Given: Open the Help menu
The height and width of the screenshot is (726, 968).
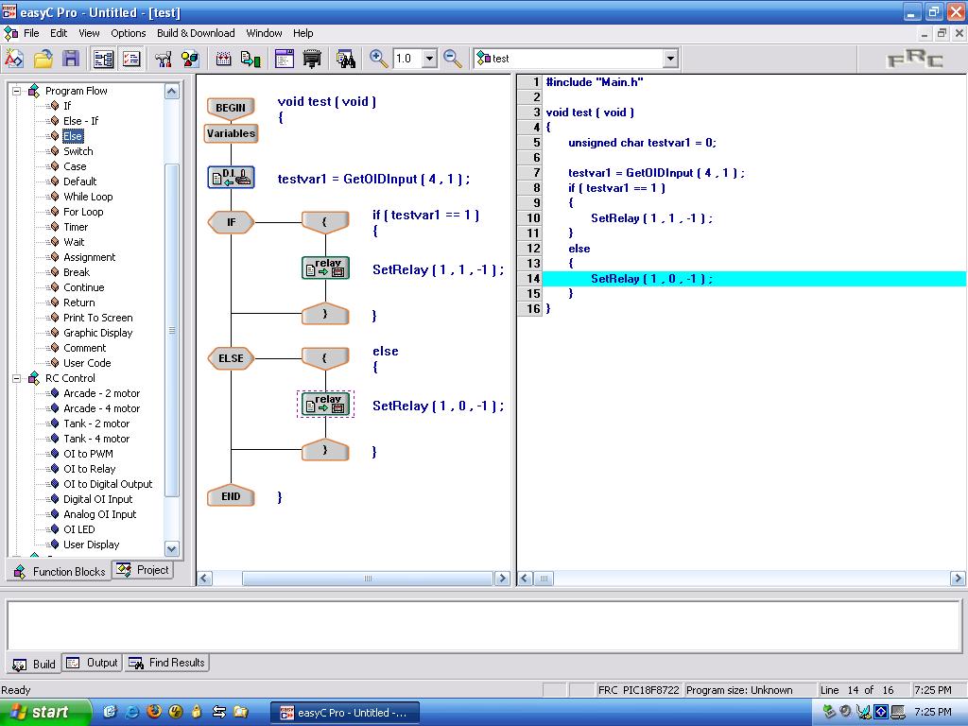Looking at the screenshot, I should [x=302, y=33].
